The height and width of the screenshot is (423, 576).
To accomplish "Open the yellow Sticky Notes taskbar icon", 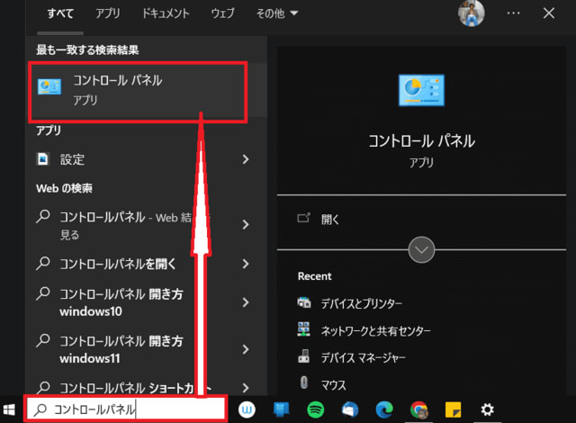I will pos(453,409).
